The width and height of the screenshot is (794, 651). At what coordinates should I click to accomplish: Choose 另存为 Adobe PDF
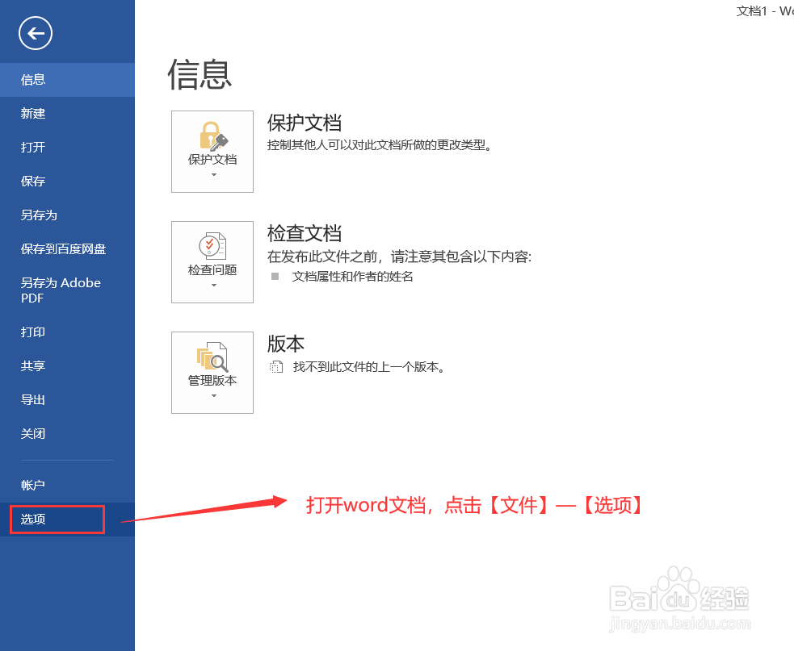tap(67, 290)
